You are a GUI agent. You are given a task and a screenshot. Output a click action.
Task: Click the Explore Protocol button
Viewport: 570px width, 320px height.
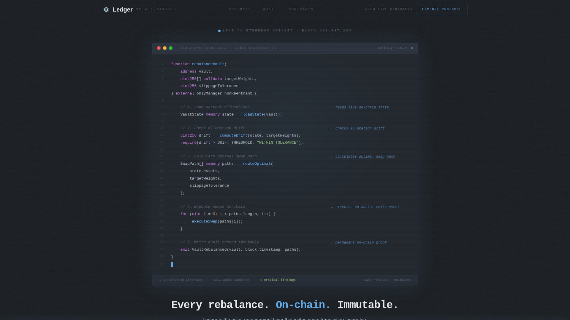coord(442,9)
